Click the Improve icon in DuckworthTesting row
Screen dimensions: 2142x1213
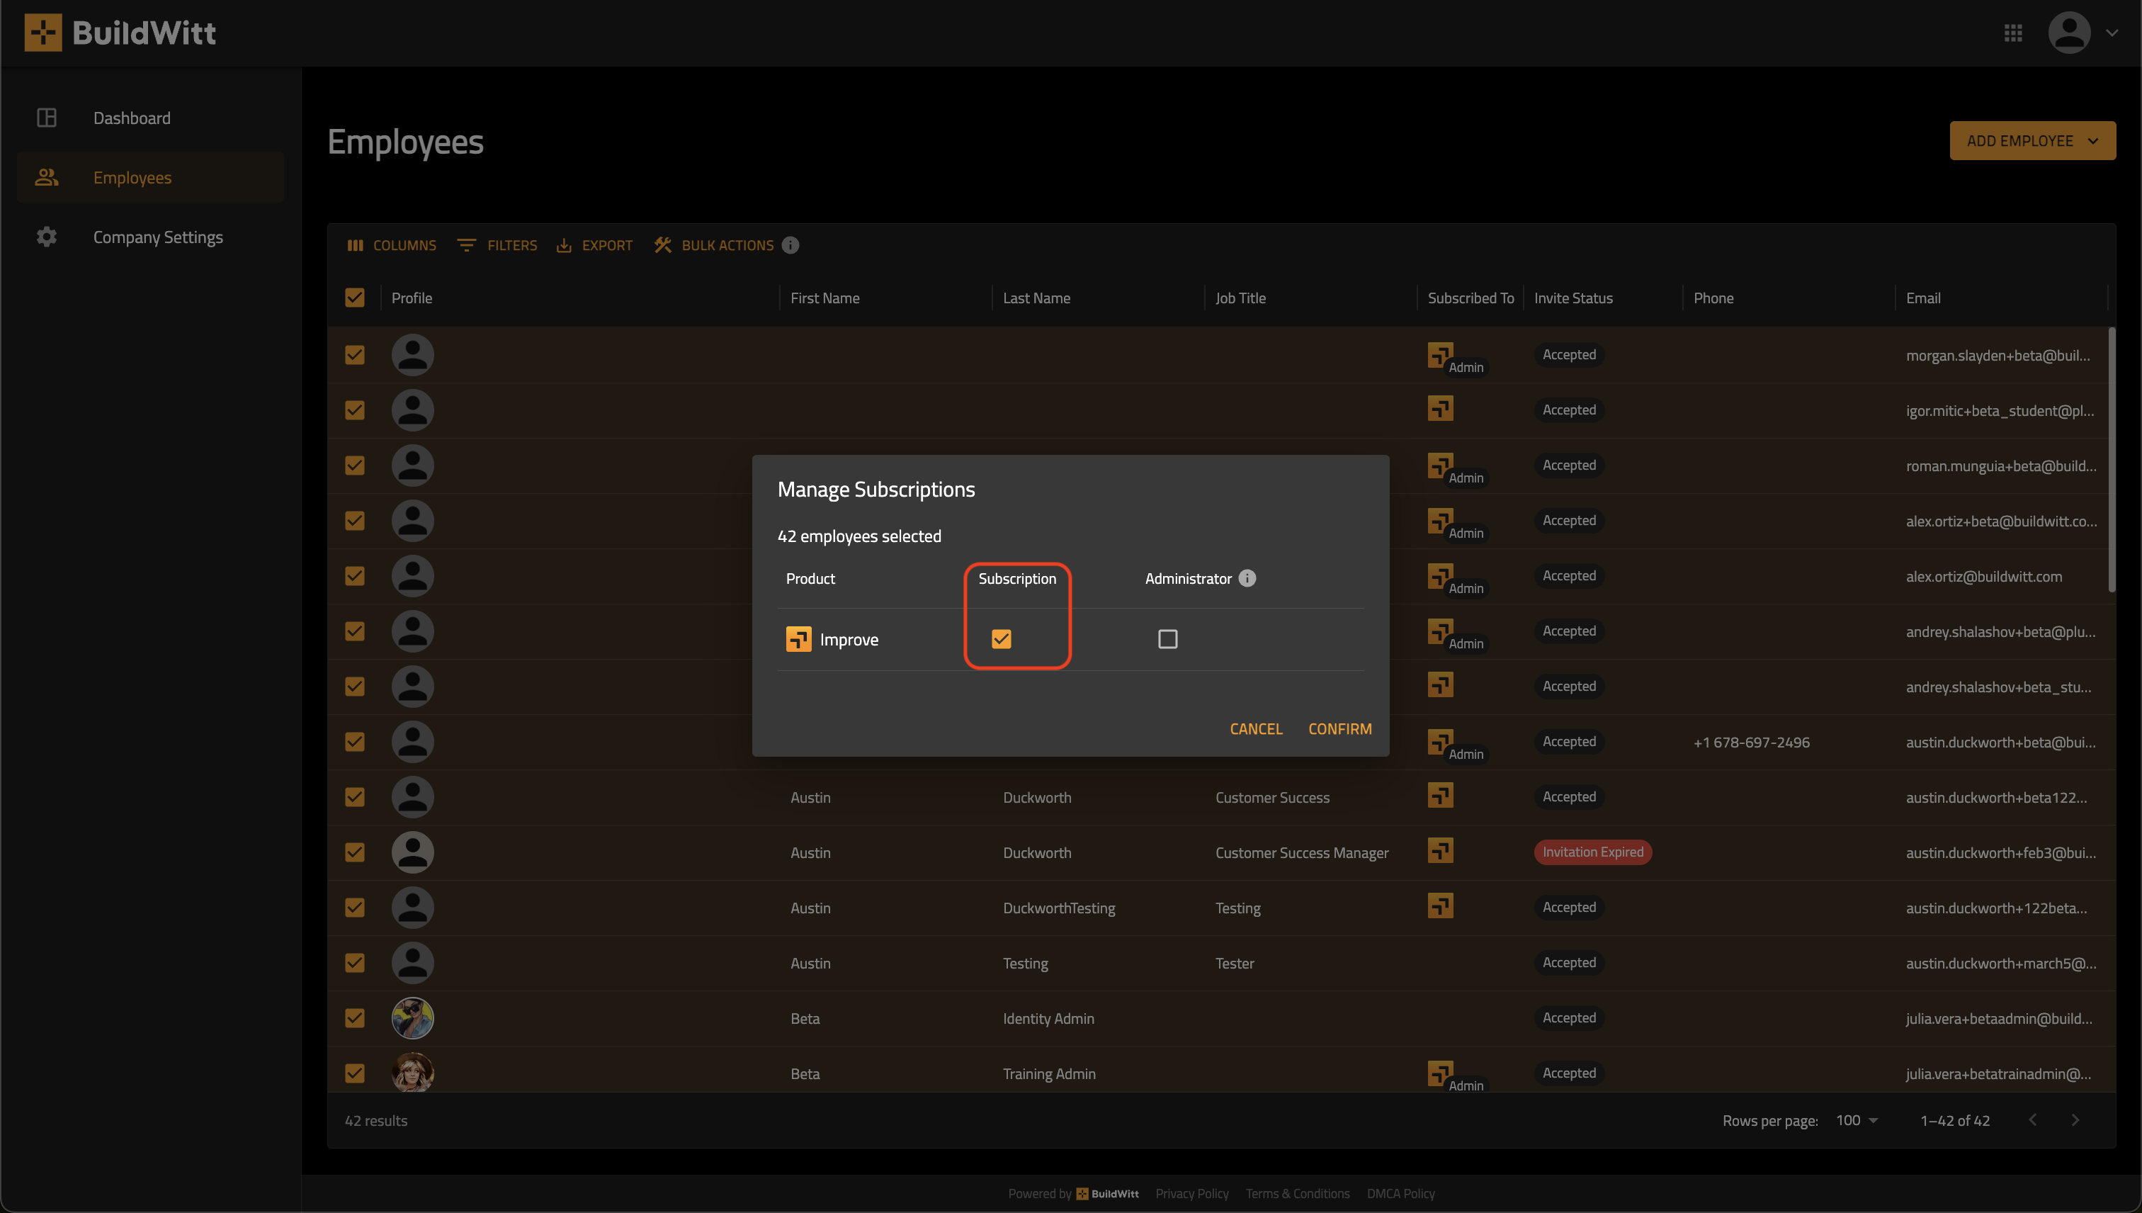1440,905
